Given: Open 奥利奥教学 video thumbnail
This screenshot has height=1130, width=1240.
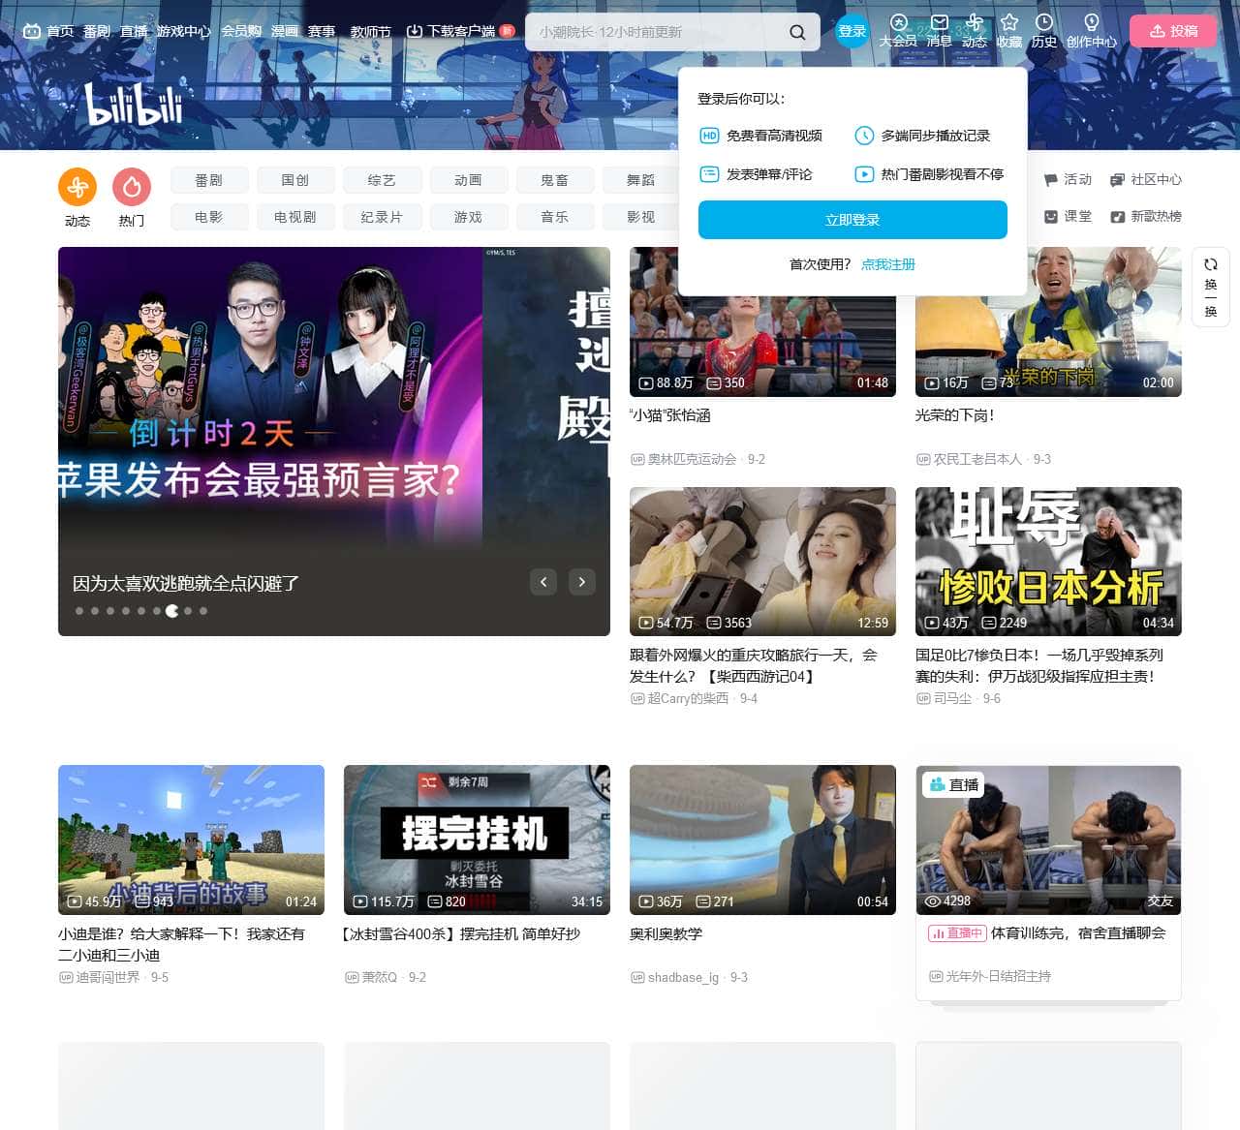Looking at the screenshot, I should pos(762,840).
